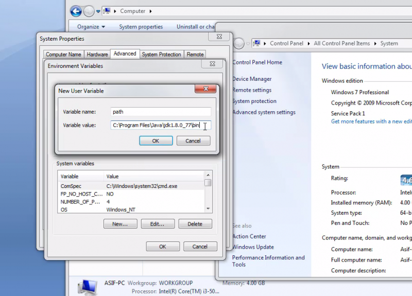Click the system variables scroll up arrow
The height and width of the screenshot is (296, 412).
coord(208,175)
